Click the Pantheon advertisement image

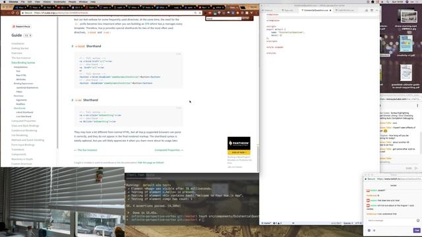tap(239, 144)
